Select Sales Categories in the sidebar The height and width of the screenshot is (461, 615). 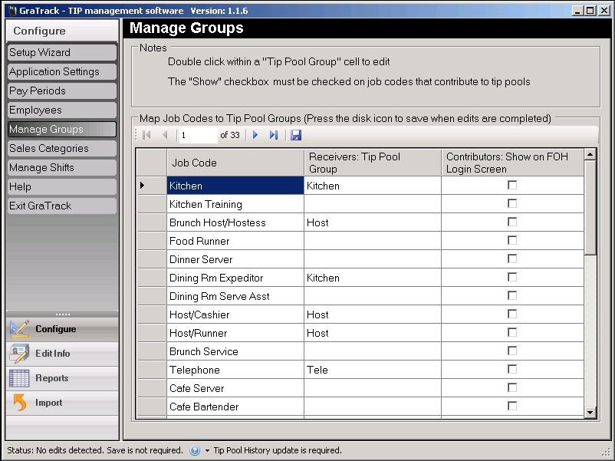[61, 148]
